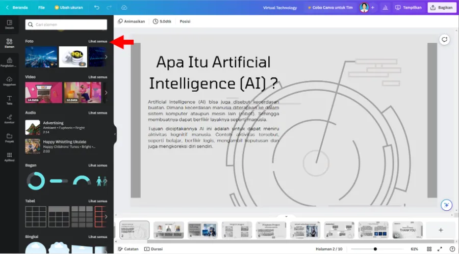This screenshot has height=254, width=459.
Task: Collapse the side panel with arrow handle
Action: [115, 134]
